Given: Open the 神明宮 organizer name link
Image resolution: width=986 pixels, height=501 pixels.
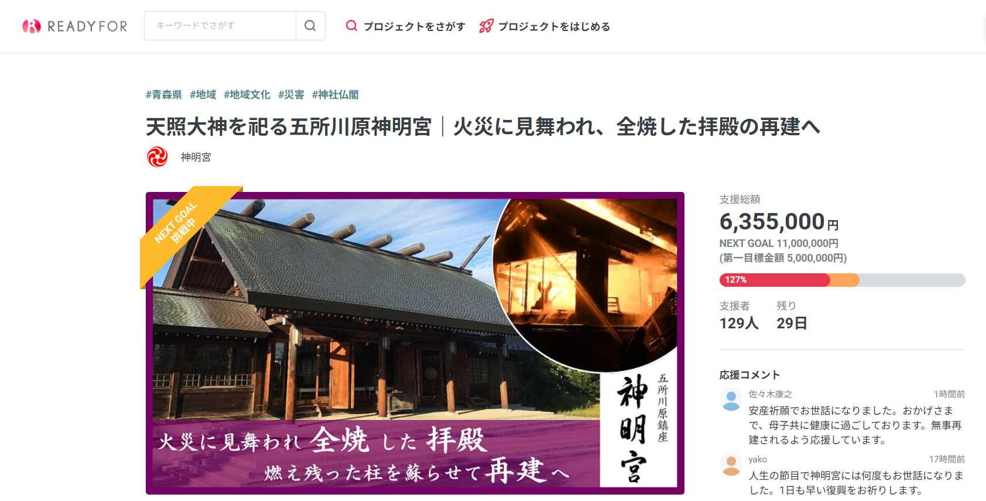Looking at the screenshot, I should tap(196, 157).
